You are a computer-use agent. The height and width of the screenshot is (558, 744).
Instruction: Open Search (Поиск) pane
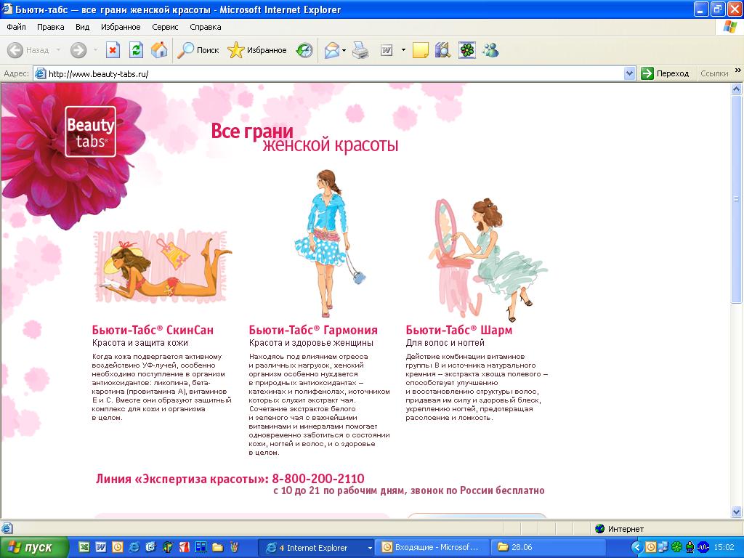[x=198, y=50]
